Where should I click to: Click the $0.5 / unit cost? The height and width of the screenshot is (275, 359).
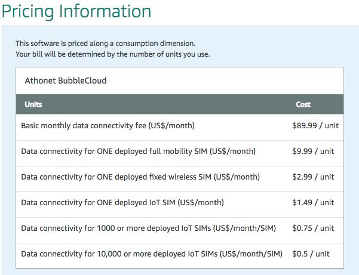click(311, 254)
